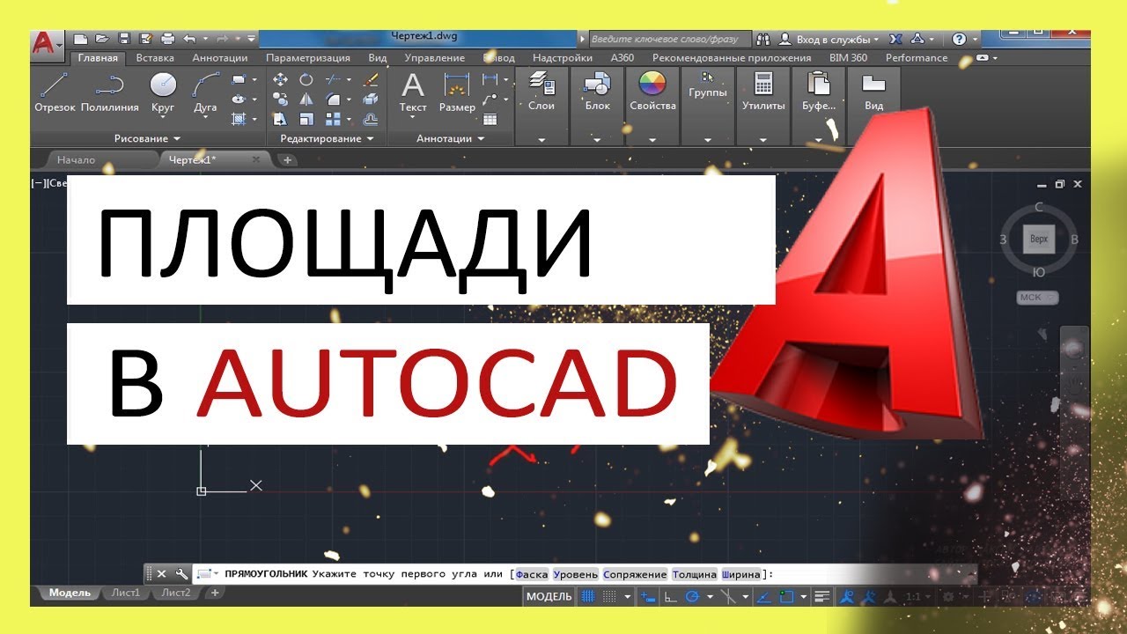Expand the Аннотации panel dropdown
The width and height of the screenshot is (1127, 634).
[450, 139]
